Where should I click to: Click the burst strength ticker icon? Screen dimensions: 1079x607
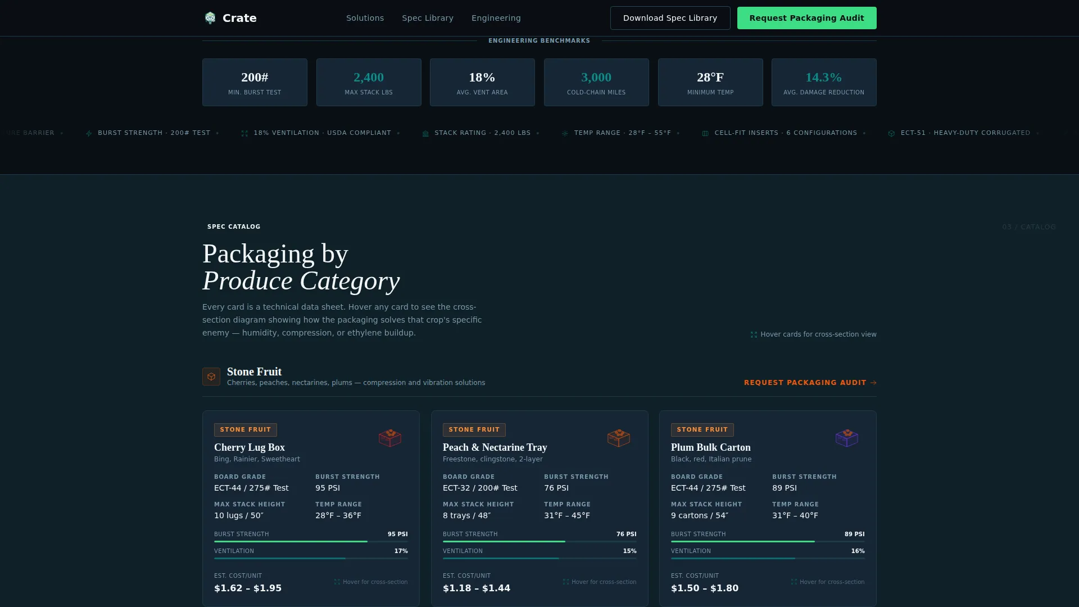point(89,133)
